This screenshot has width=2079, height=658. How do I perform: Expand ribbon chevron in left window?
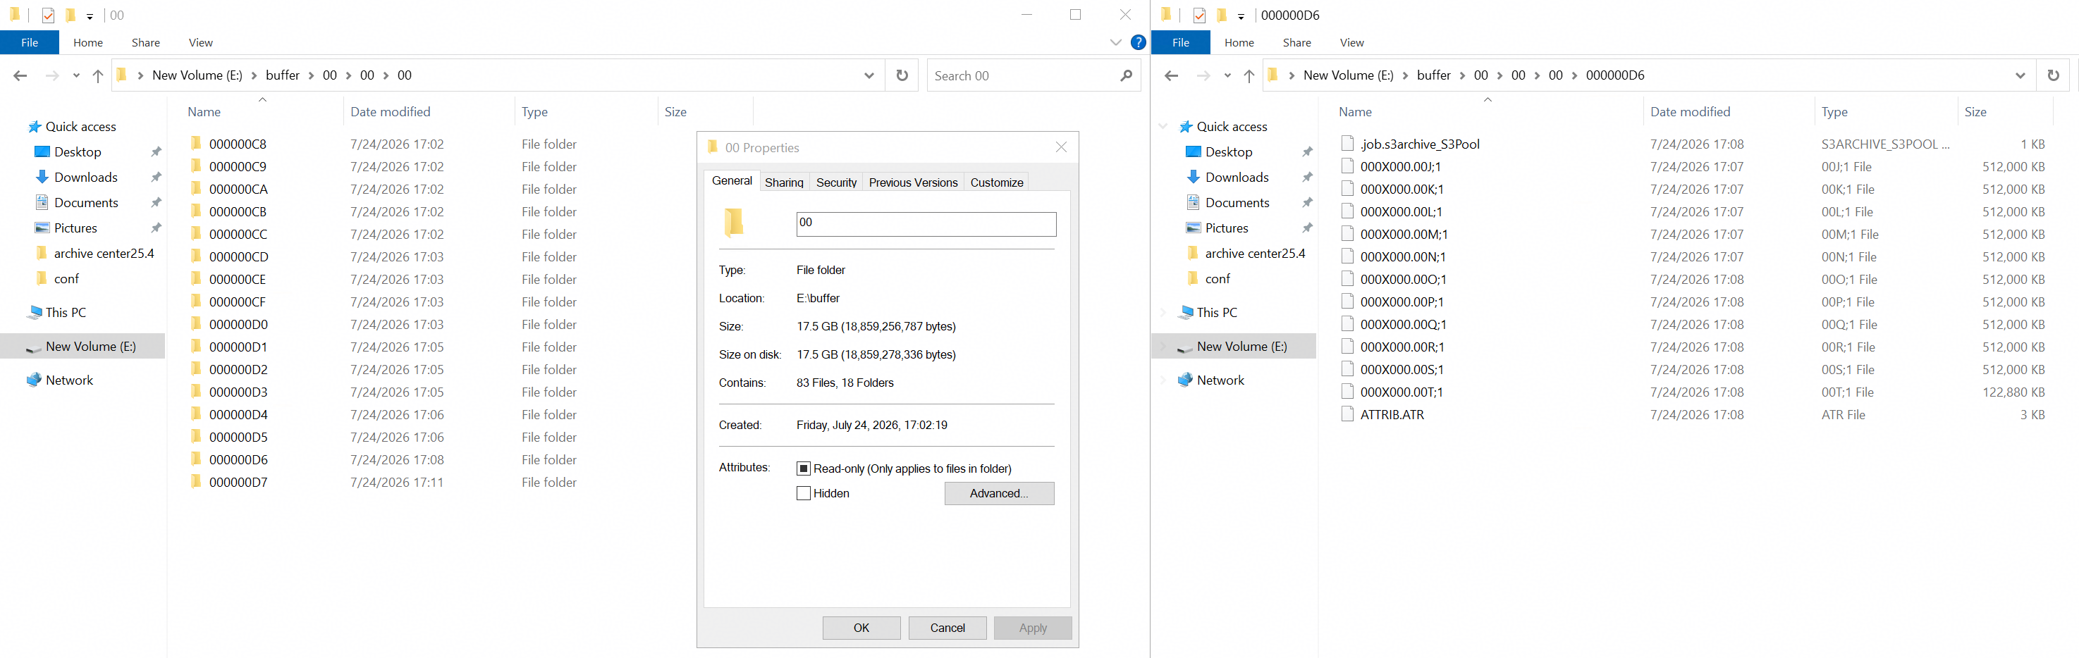(1115, 43)
